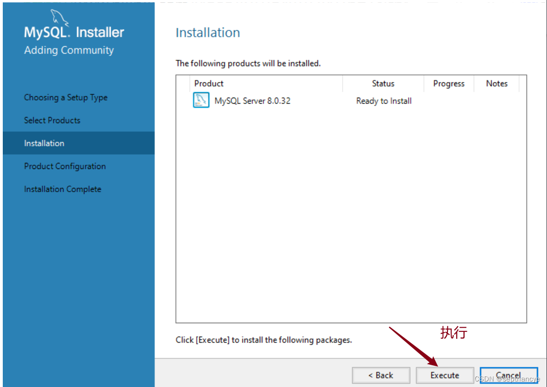Click the 'Click [Execute] to install' instruction

tap(264, 340)
